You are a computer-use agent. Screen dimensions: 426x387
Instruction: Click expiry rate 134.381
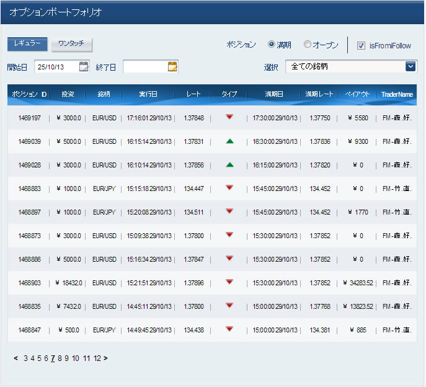point(320,330)
